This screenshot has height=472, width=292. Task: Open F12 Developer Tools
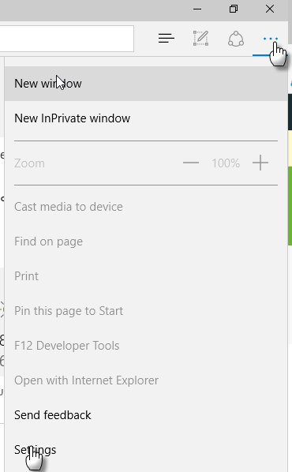(146, 346)
